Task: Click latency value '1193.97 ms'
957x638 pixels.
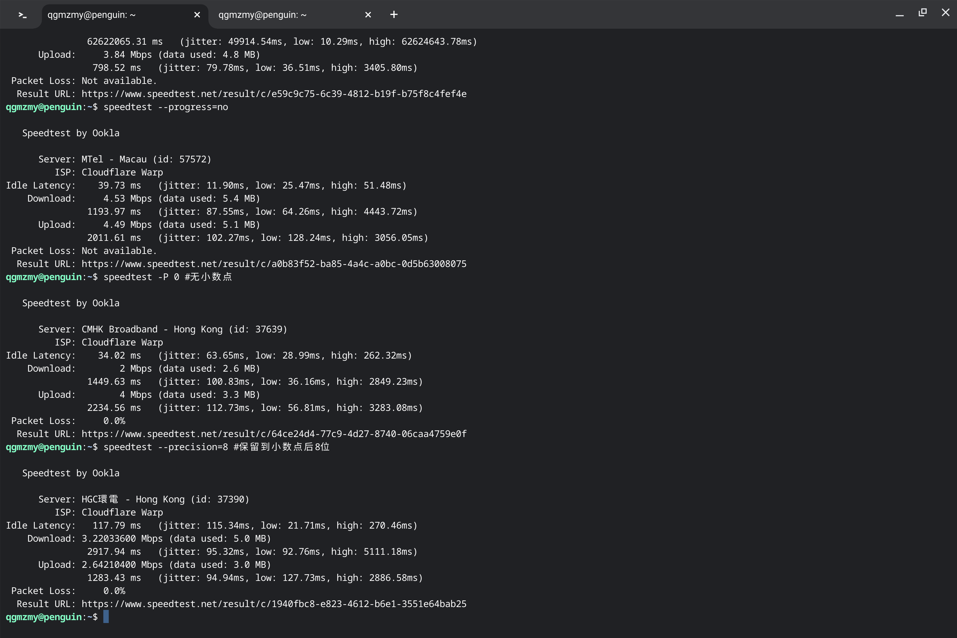Action: point(114,211)
